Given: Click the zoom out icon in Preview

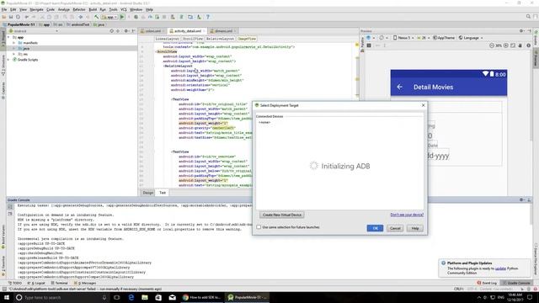Looking at the screenshot, I should pos(492,45).
